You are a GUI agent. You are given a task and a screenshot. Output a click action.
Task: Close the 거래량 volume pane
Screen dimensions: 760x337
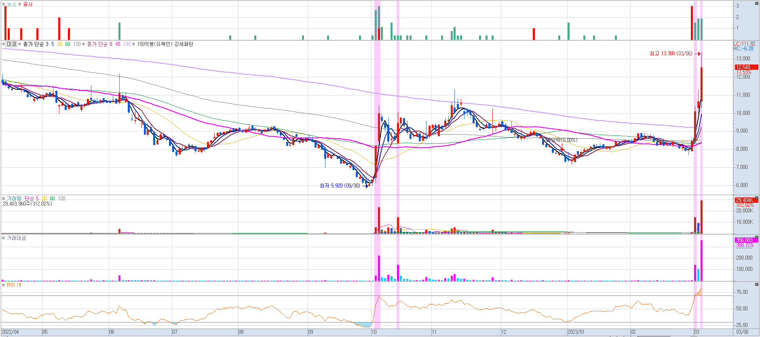click(757, 198)
